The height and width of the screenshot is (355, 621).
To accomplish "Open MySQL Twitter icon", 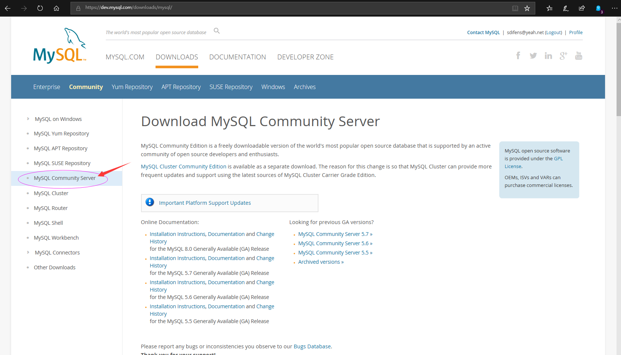I will tap(533, 56).
